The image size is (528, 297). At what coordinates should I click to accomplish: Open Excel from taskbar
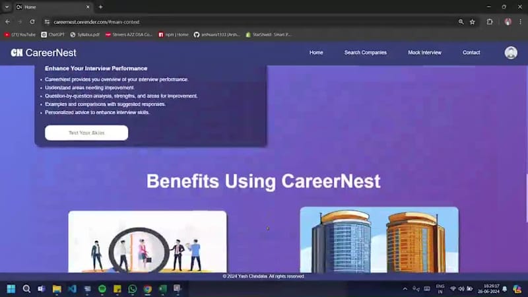click(162, 288)
